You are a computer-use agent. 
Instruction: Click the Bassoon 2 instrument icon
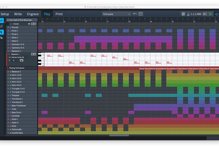[x=10, y=72]
